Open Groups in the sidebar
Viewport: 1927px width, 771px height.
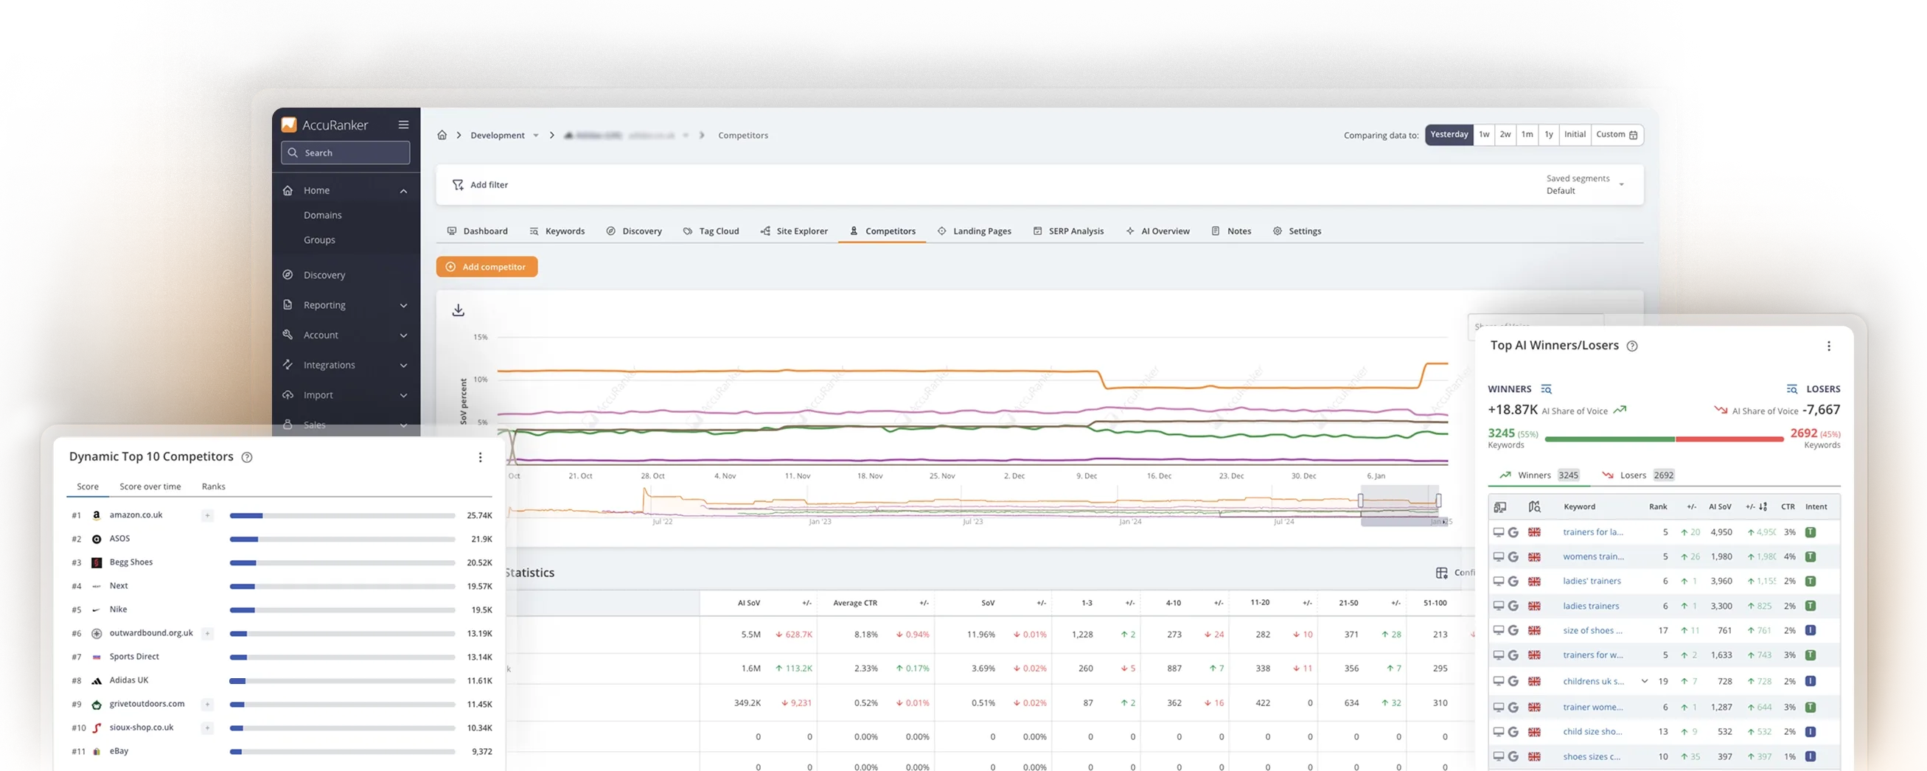point(319,240)
